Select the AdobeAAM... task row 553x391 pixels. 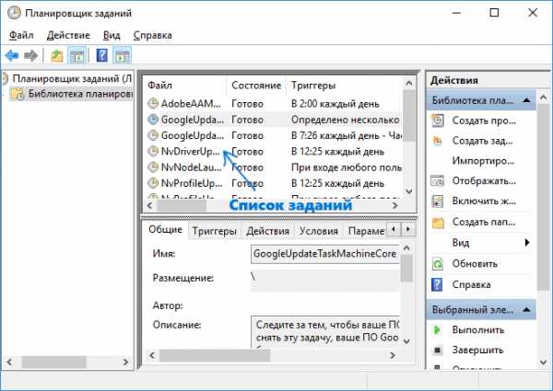click(274, 103)
